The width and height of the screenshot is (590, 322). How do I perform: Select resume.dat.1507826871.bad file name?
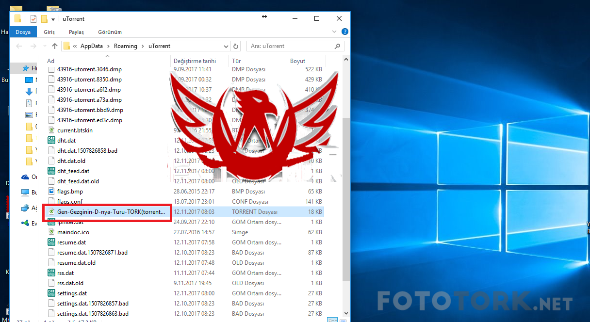pyautogui.click(x=92, y=252)
